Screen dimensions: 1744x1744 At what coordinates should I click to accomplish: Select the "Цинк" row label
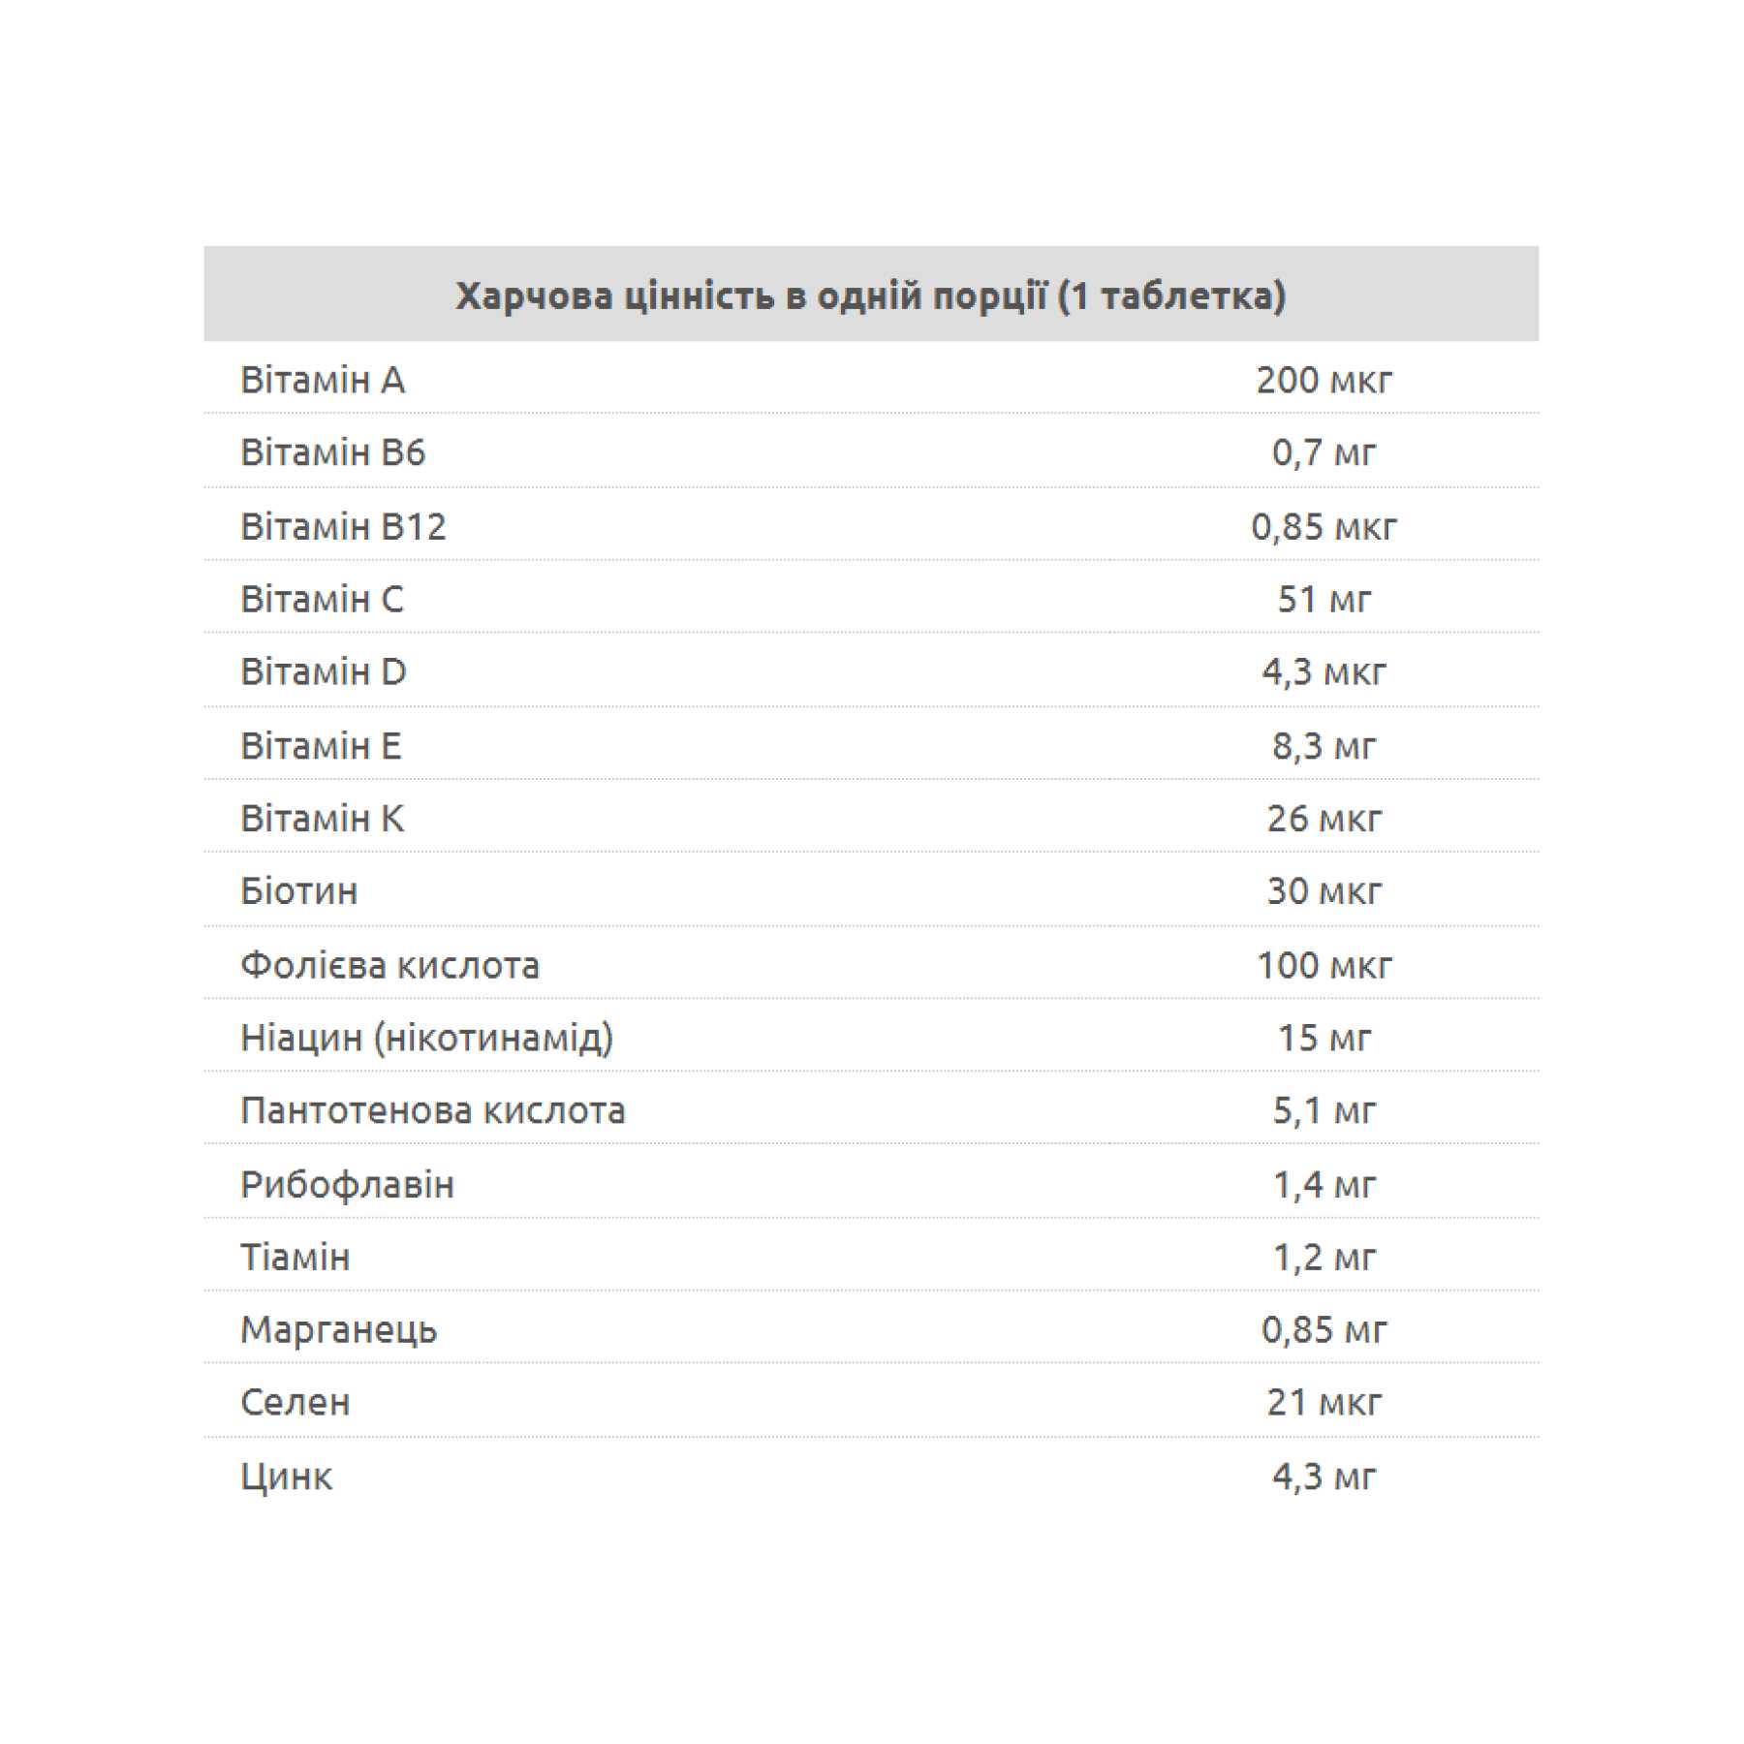tap(286, 1476)
